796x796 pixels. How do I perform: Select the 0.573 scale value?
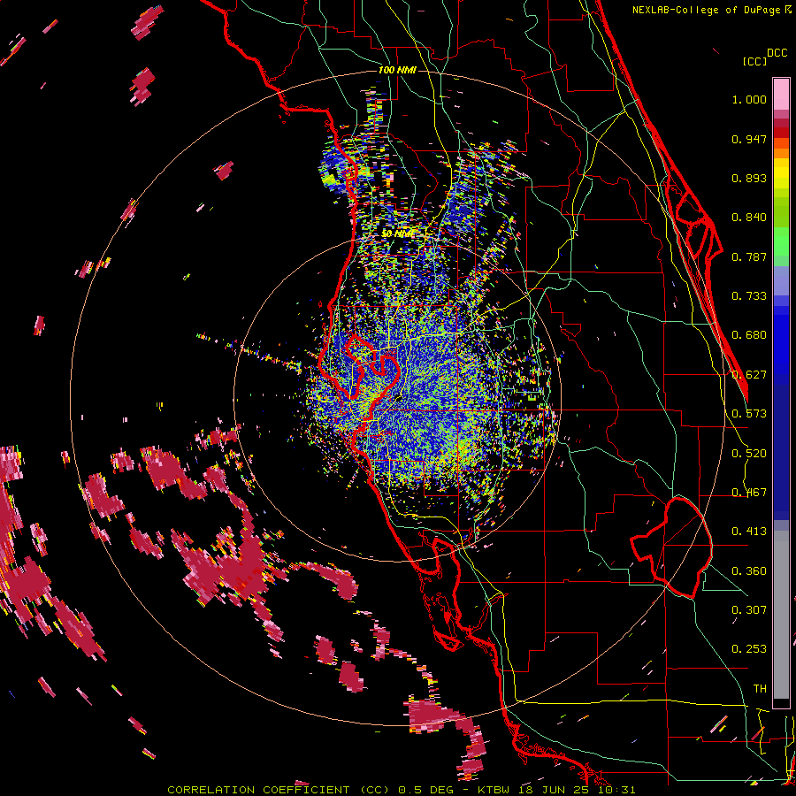coord(749,414)
